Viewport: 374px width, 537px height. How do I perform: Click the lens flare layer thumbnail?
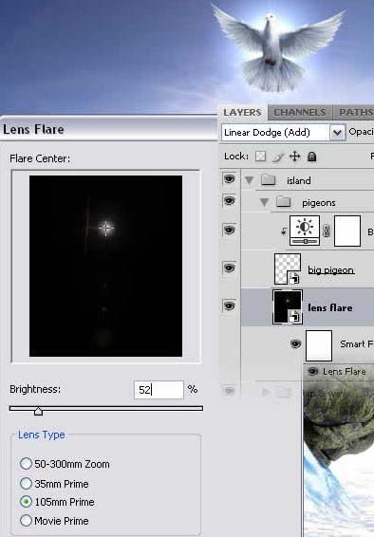(x=288, y=306)
